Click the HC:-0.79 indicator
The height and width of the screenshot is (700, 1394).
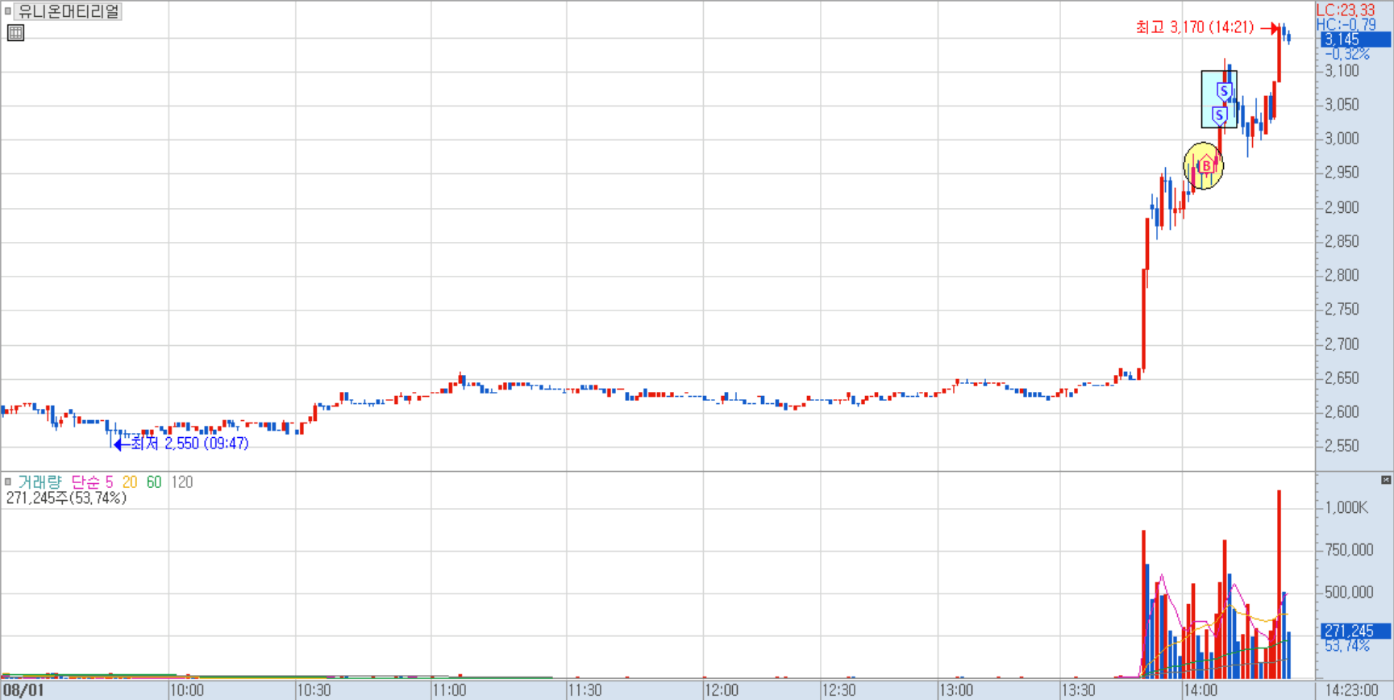[1346, 25]
